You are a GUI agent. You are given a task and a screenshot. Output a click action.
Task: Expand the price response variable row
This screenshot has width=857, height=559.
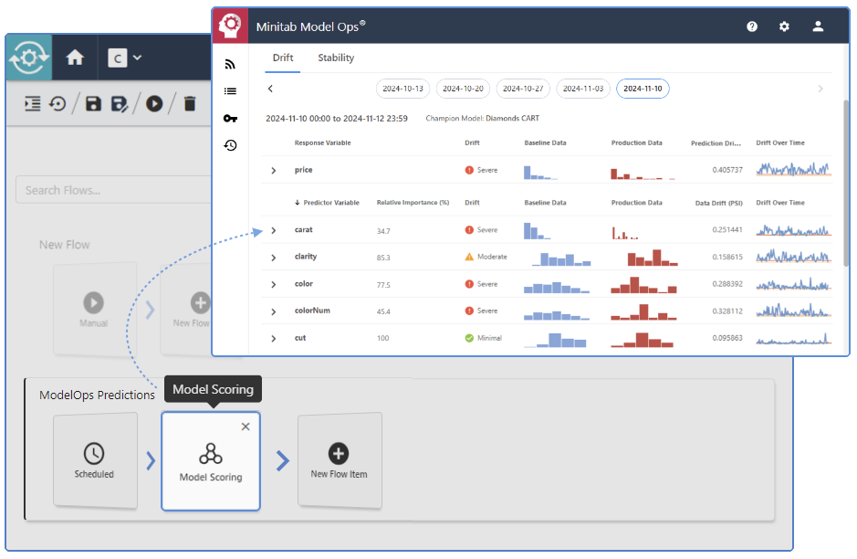tap(273, 170)
